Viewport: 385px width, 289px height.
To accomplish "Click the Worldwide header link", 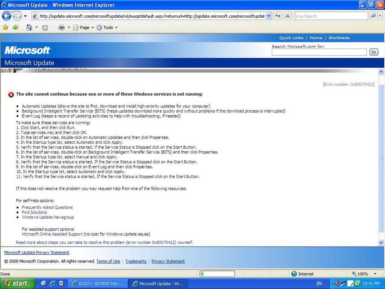I will 339,38.
